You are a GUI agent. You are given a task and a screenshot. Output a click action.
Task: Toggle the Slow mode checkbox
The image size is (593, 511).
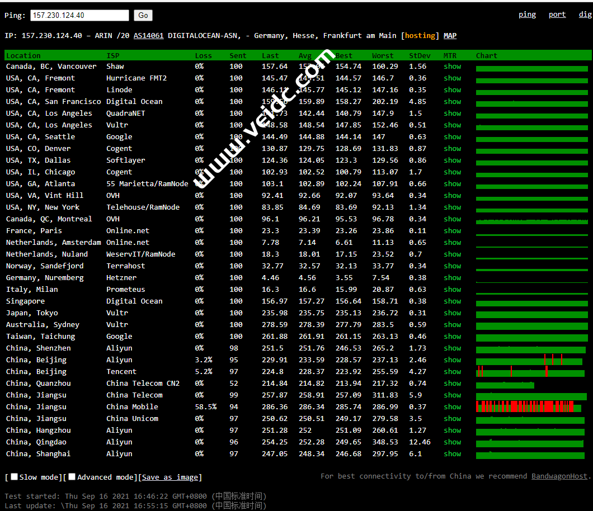click(x=15, y=476)
